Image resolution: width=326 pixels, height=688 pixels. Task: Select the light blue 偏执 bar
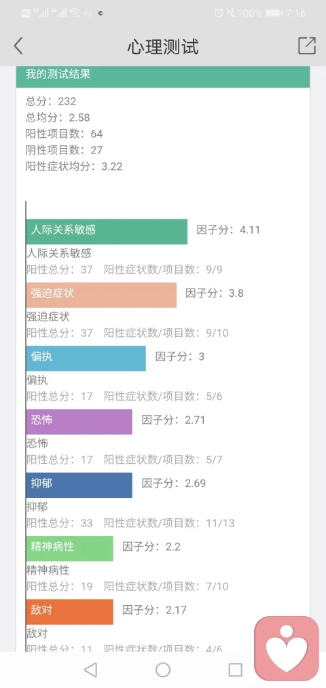click(86, 358)
